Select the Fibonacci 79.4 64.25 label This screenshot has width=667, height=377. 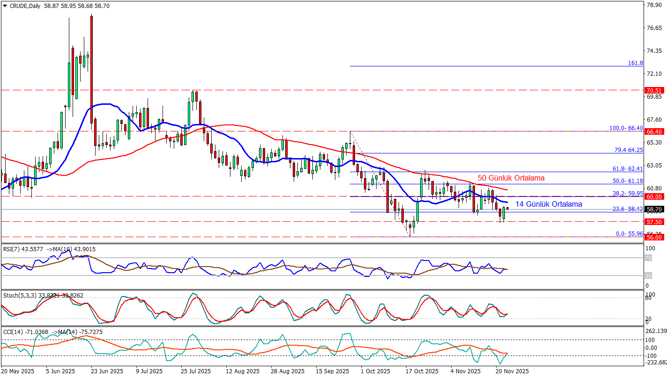628,150
